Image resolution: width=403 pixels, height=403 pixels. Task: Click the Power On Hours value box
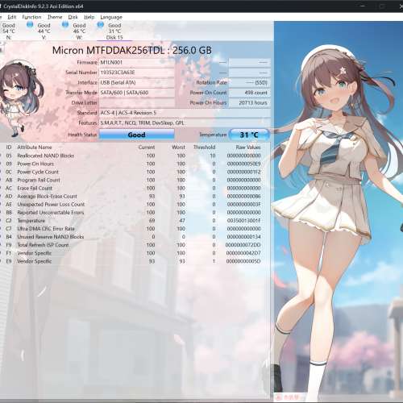(250, 103)
